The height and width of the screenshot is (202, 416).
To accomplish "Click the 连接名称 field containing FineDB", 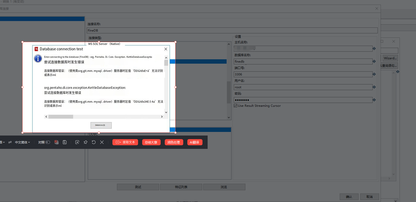I will click(232, 31).
